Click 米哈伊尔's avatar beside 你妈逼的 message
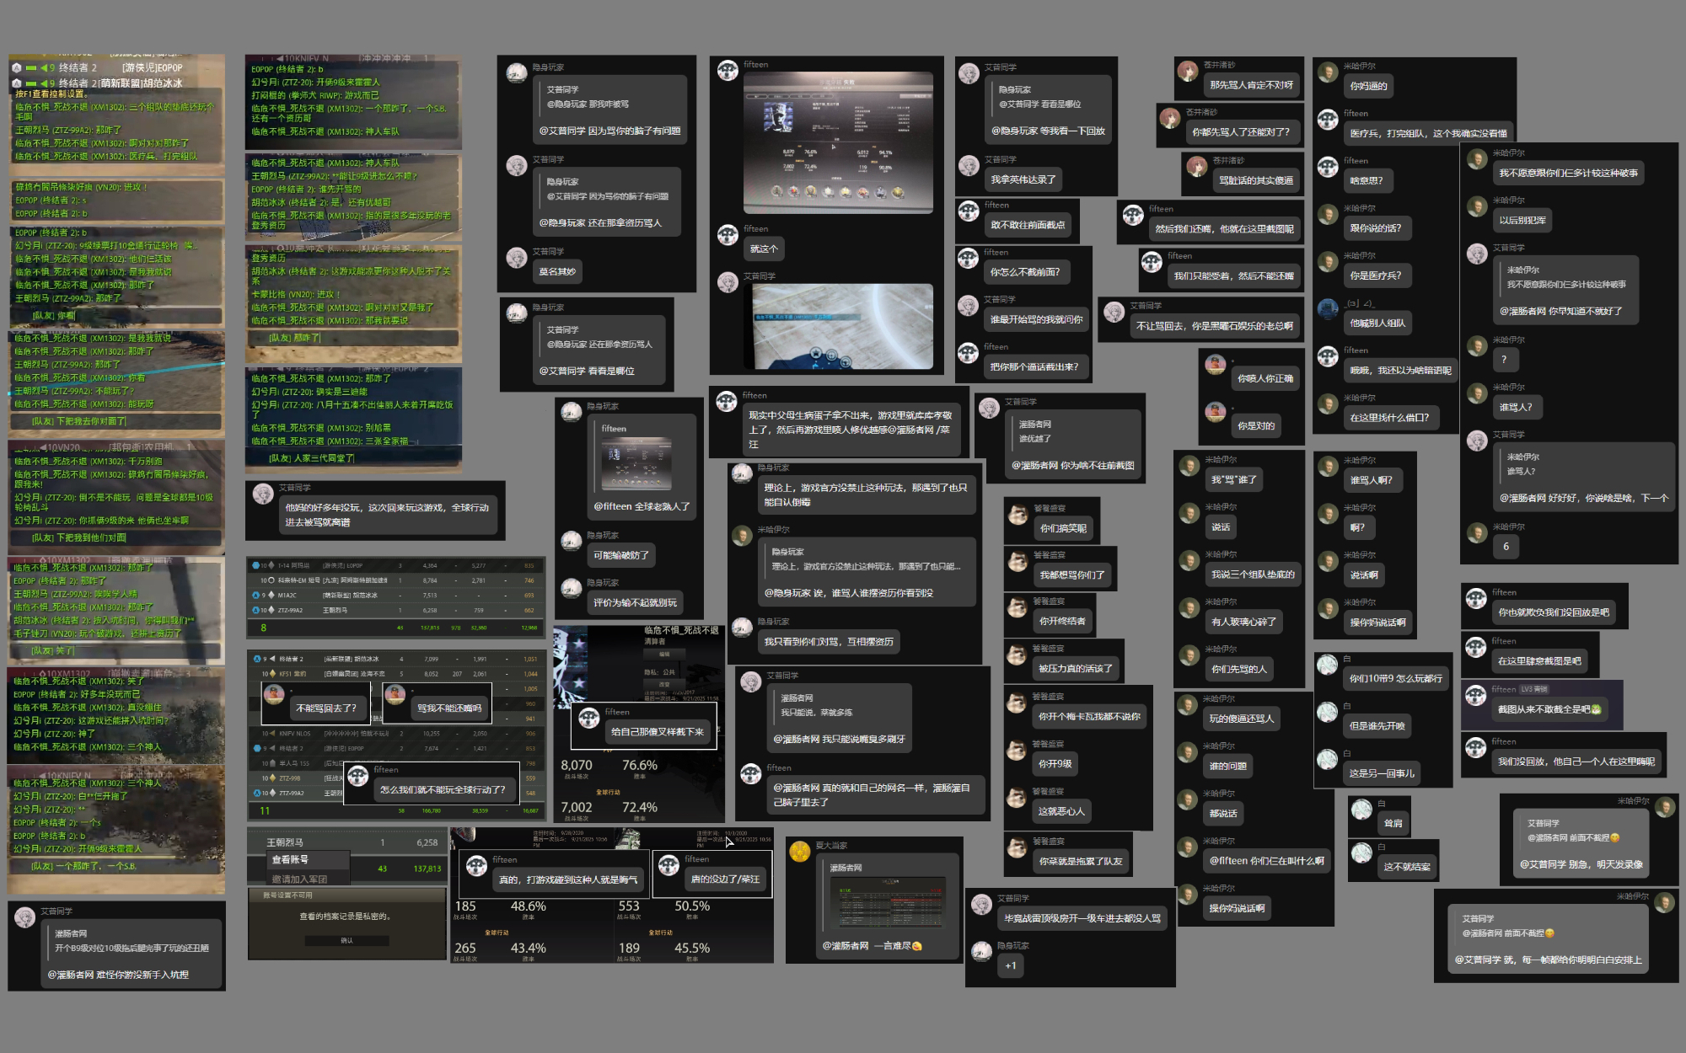 pos(1328,72)
